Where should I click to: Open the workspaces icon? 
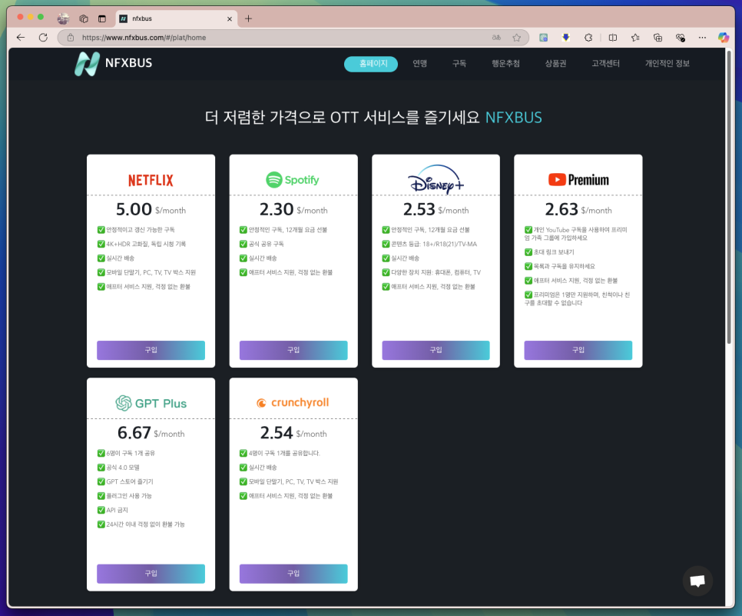[84, 18]
